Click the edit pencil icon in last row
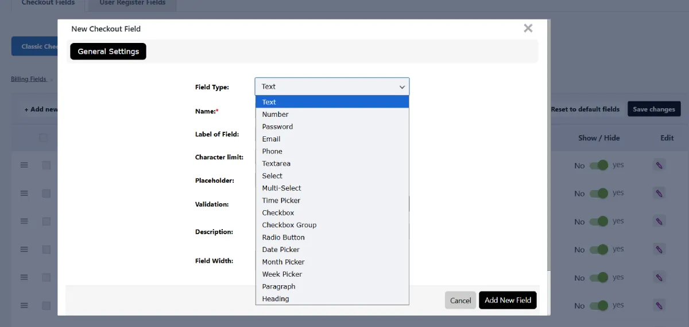 coord(659,305)
